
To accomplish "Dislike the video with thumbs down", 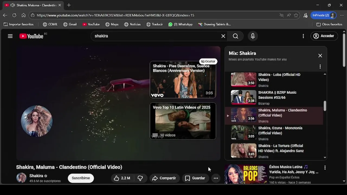I will [x=140, y=178].
